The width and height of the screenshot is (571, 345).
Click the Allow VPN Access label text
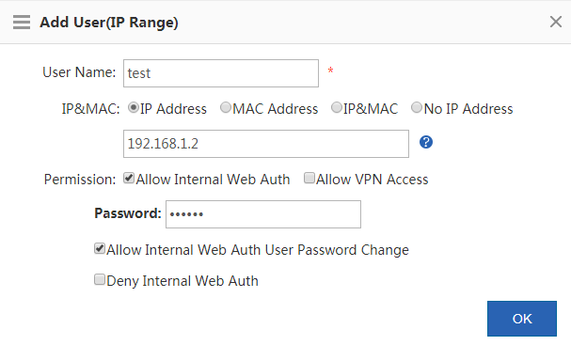click(373, 180)
